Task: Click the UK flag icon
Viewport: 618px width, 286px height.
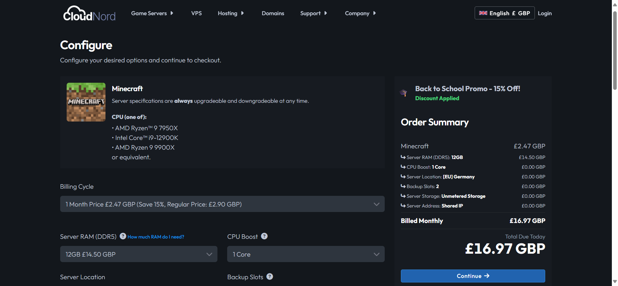Action: (x=483, y=13)
